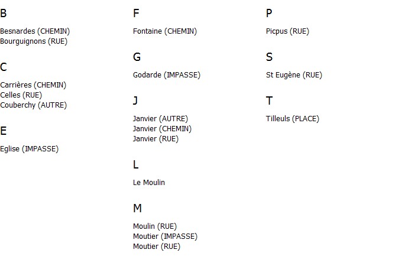Viewport: 399px width, 256px height.
Task: Choose Janvier (CHEMIN) street
Action: pos(162,129)
